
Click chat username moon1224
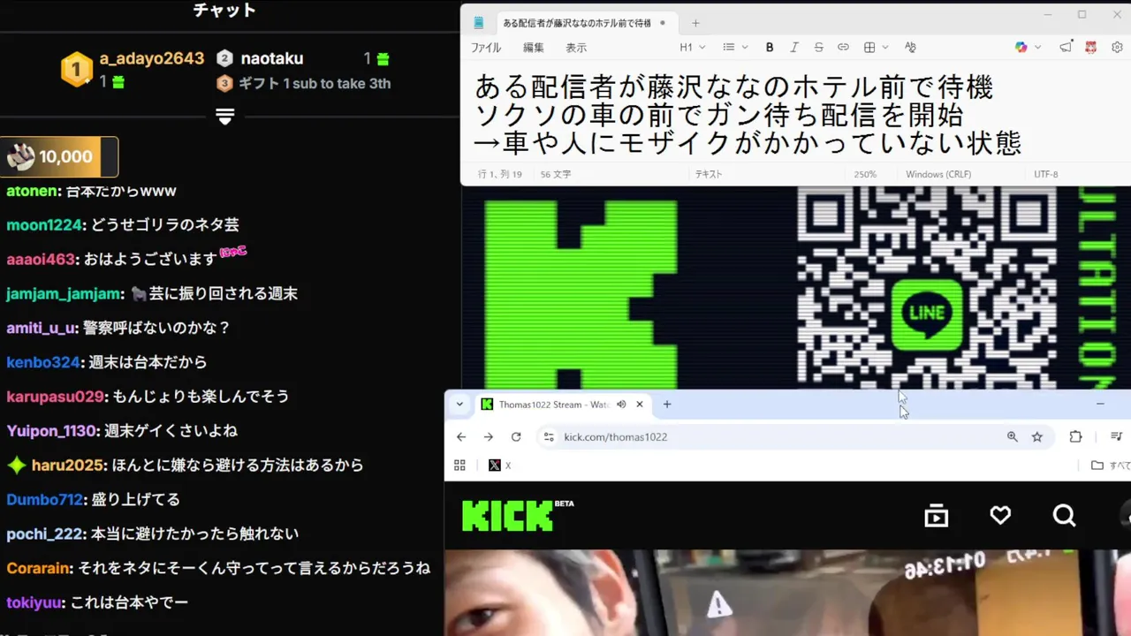44,225
